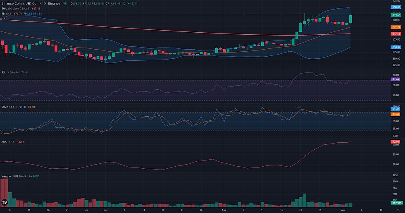This screenshot has width=405, height=213.
Task: Click the 100K tick on volume scale
Action: pyautogui.click(x=395, y=182)
